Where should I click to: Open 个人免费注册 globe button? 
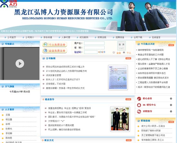[55, 45]
